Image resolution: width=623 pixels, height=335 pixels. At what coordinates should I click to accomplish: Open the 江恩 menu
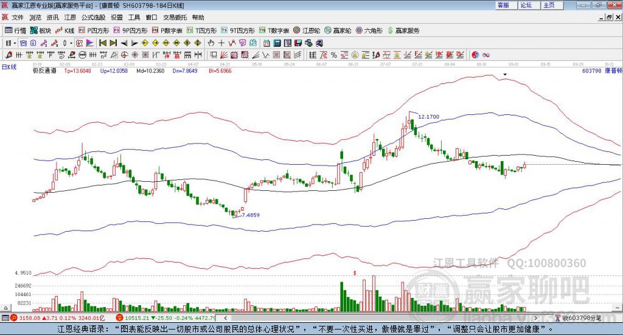[70, 18]
